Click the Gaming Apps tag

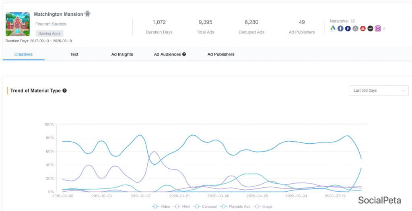point(49,33)
